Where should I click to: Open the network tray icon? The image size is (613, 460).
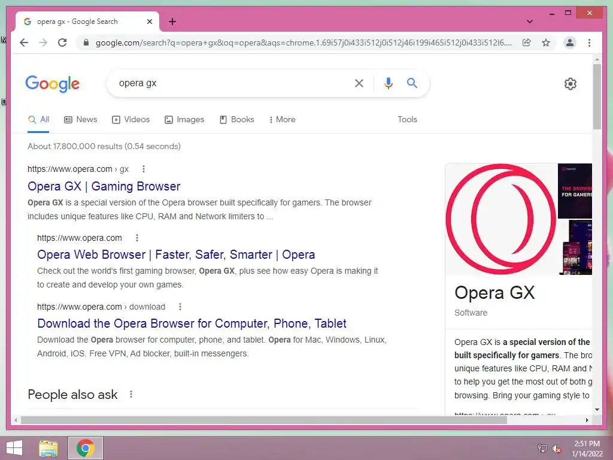(x=542, y=448)
